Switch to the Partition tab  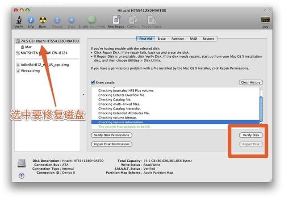tap(178, 39)
